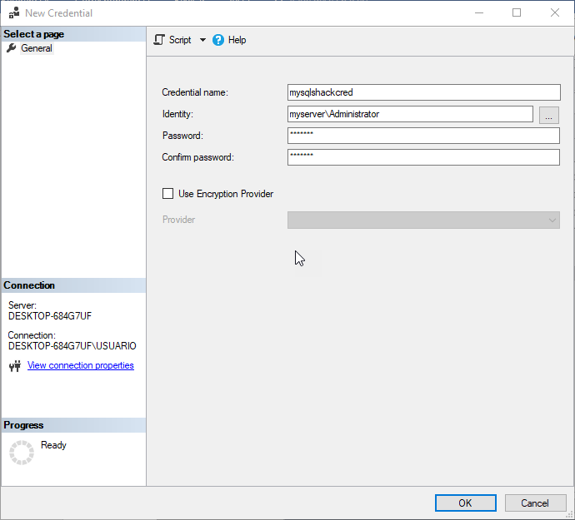
Task: Focus the Confirm password field
Action: [x=422, y=157]
